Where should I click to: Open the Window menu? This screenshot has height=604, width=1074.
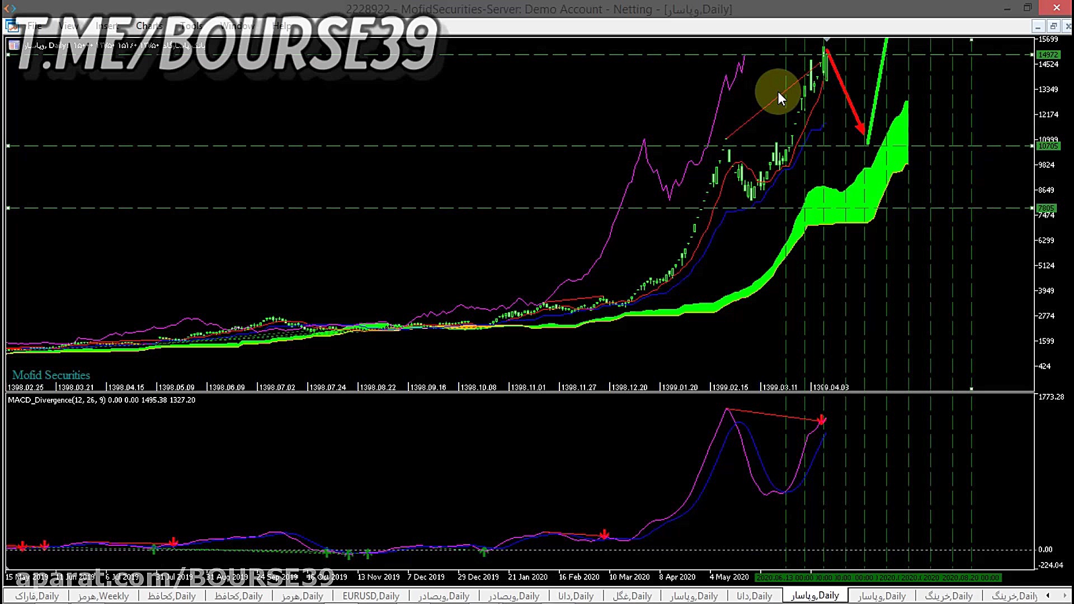point(237,26)
